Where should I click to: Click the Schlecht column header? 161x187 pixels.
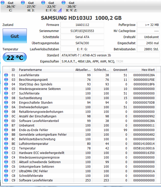[101, 70]
